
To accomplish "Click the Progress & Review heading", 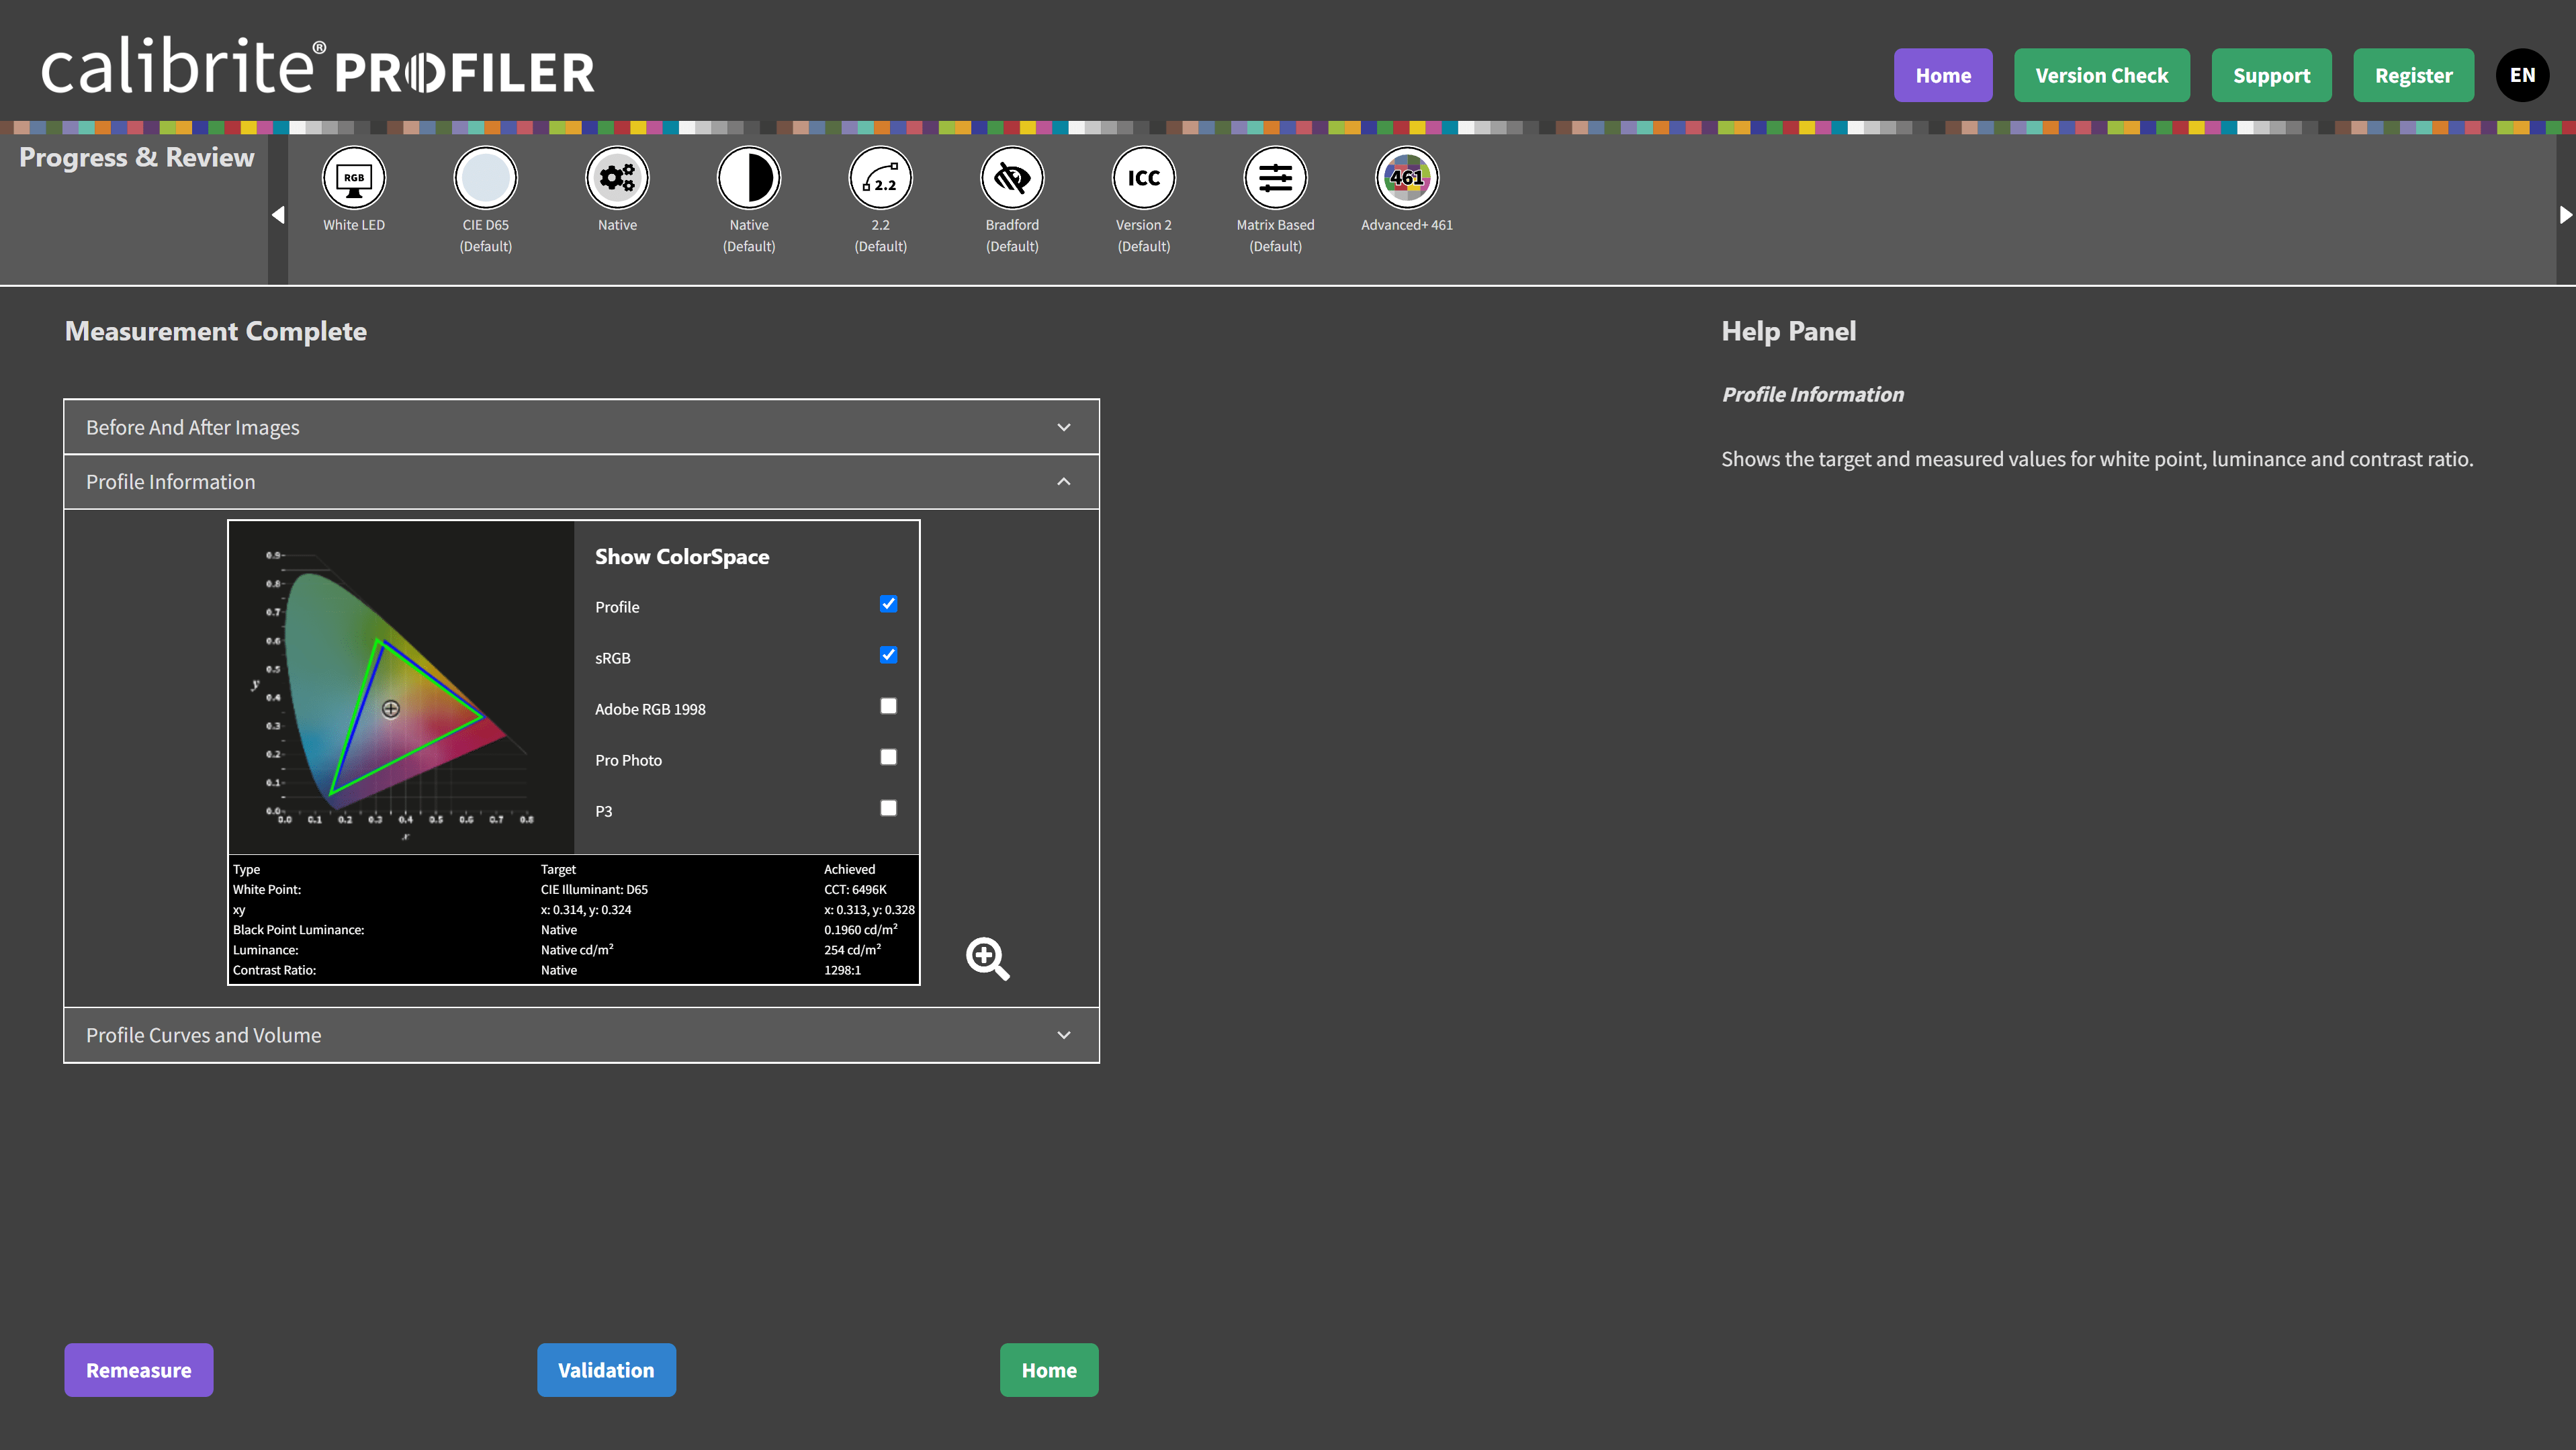I will pyautogui.click(x=137, y=158).
